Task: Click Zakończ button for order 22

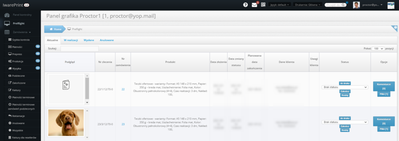Action: pyautogui.click(x=345, y=92)
